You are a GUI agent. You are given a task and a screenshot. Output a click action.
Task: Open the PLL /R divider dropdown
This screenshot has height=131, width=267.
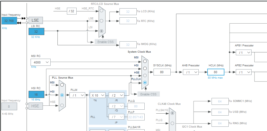tap(116, 95)
